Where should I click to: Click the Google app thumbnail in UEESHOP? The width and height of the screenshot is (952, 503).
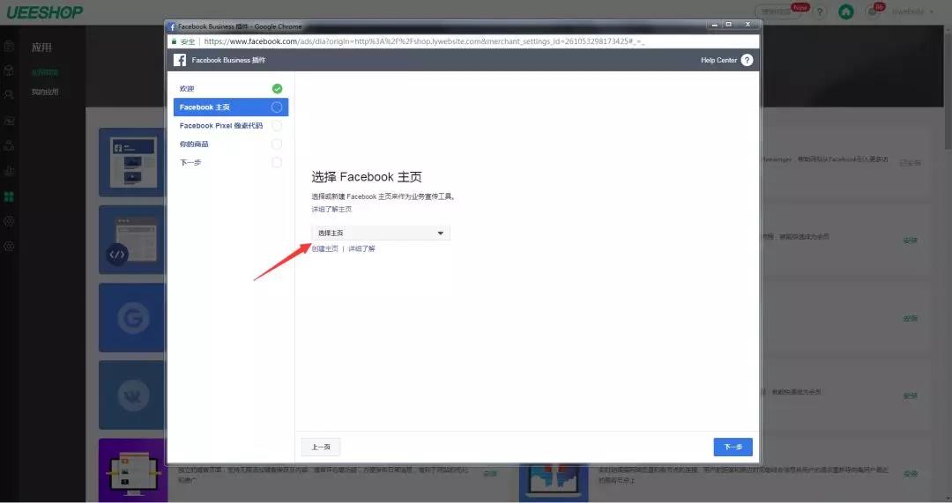pos(131,317)
